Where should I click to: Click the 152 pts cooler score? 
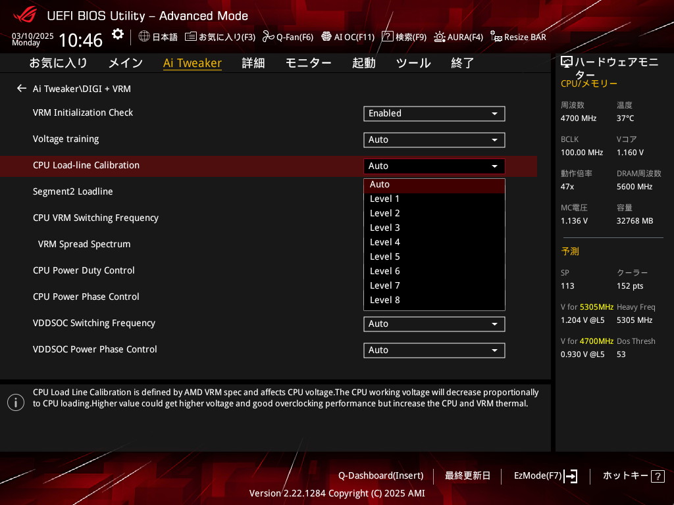click(x=630, y=286)
